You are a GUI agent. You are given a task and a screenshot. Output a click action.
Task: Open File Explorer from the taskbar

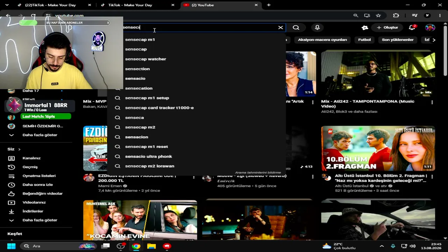coord(151,246)
